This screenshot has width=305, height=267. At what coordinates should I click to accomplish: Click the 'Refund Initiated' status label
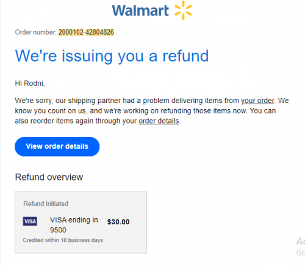[46, 204]
